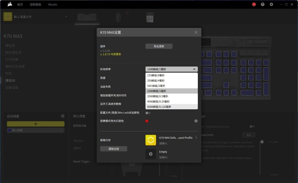Select 键启动 in the sidebar
Image resolution: width=298 pixels, height=183 pixels.
(10, 81)
